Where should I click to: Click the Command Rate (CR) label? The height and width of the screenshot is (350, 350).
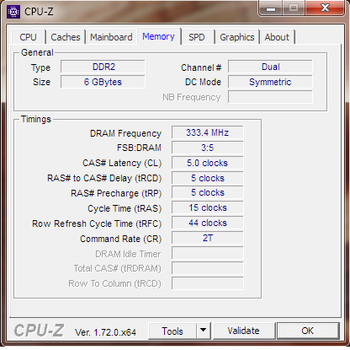click(121, 239)
